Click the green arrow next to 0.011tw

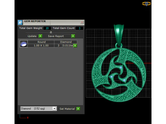75,45
